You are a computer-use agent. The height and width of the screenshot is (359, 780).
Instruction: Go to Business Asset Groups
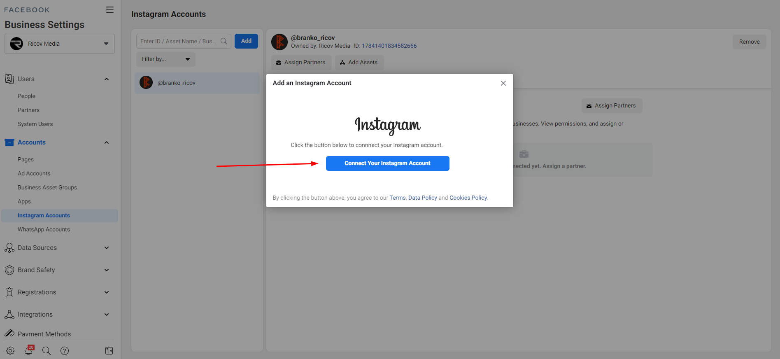(x=47, y=187)
